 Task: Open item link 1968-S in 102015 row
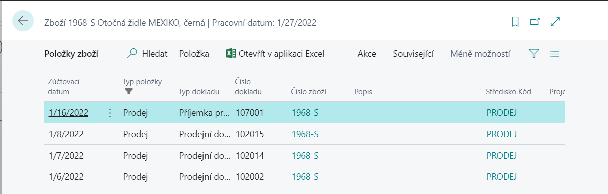tap(305, 134)
